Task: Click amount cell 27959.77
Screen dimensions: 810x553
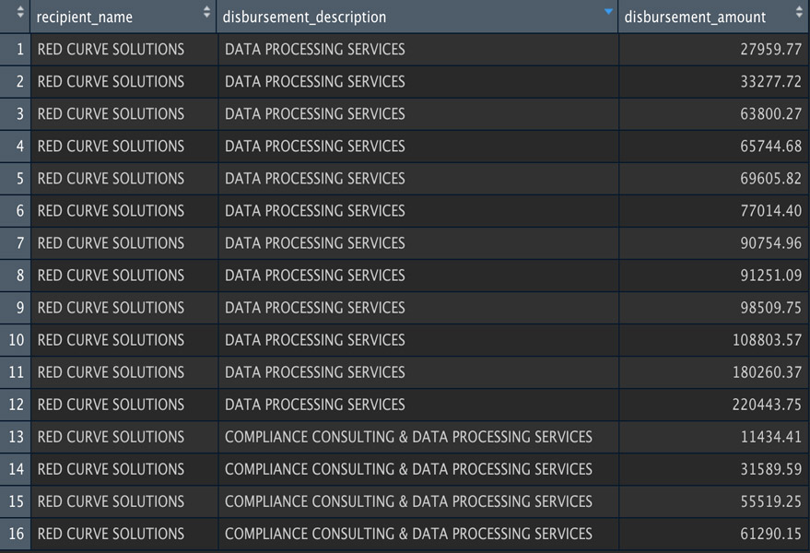Action: pos(713,49)
